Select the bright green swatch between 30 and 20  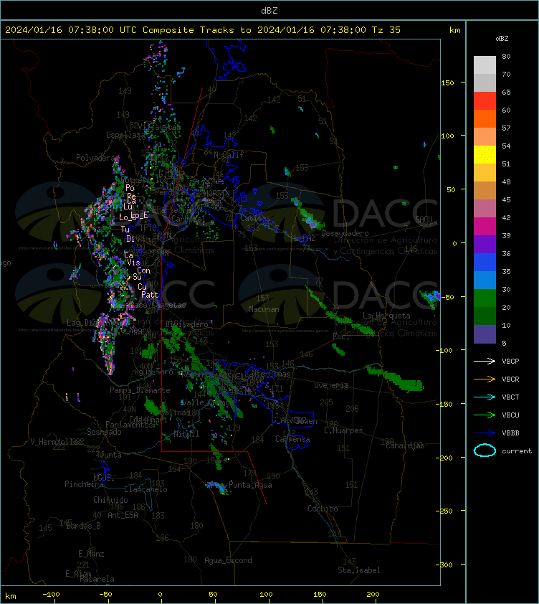tap(485, 298)
